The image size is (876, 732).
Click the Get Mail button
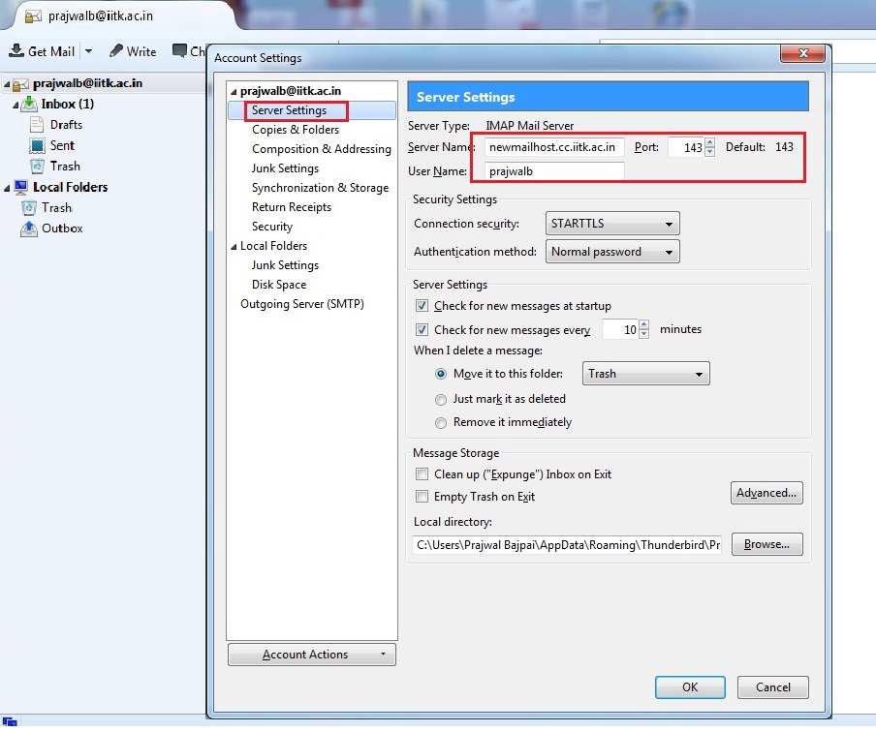[43, 51]
